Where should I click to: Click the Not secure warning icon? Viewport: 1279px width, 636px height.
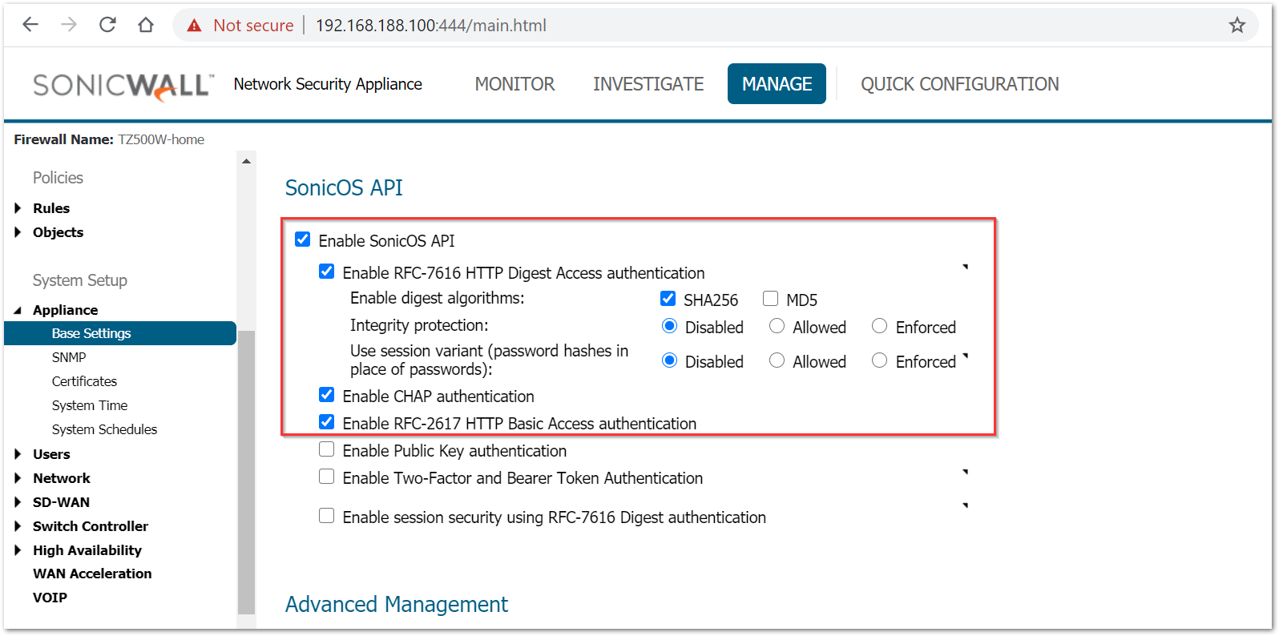pyautogui.click(x=194, y=26)
